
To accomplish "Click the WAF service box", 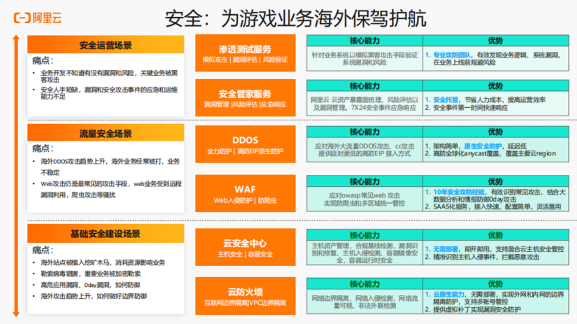I will tap(245, 194).
